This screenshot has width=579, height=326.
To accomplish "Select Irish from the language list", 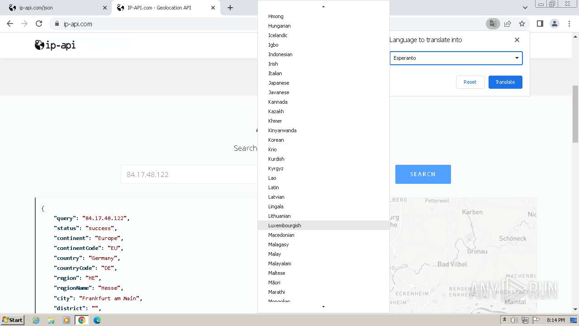I will 323,64.
